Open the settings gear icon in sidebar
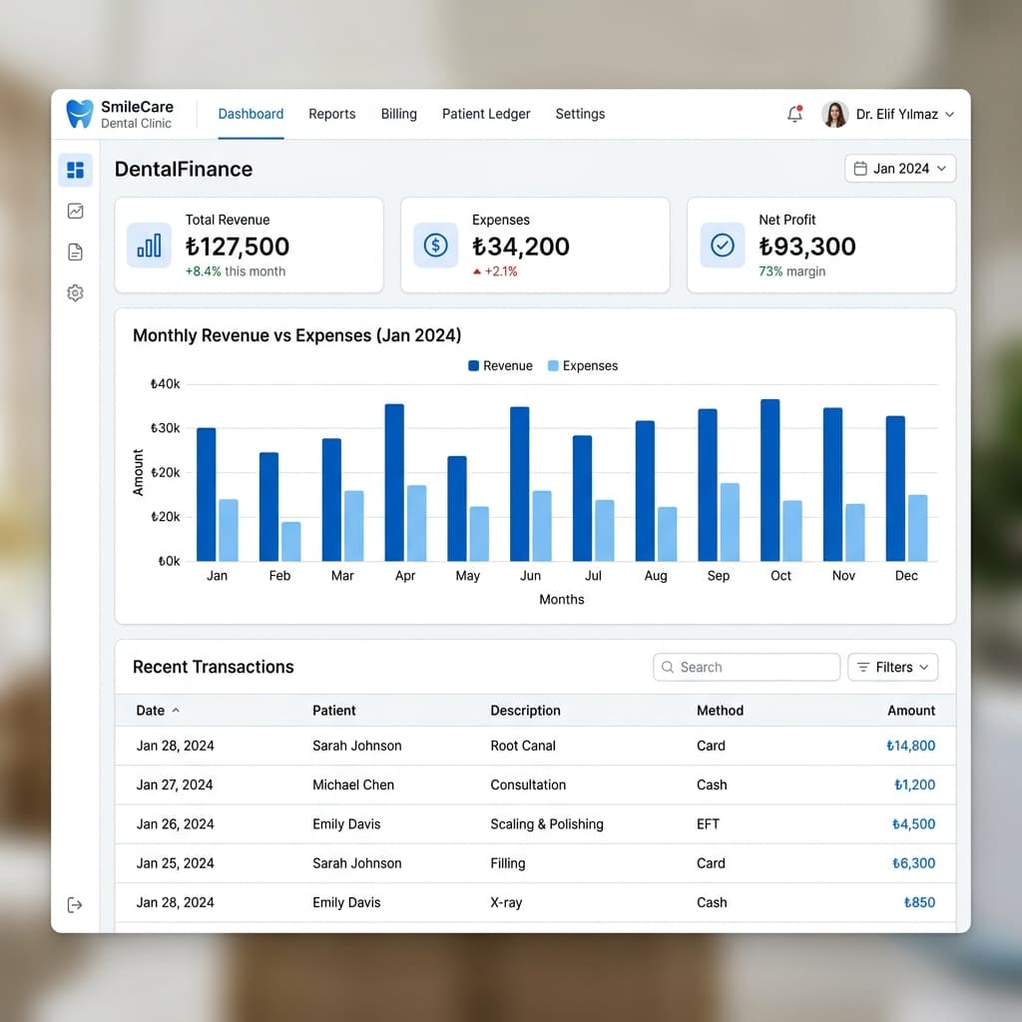 [75, 293]
